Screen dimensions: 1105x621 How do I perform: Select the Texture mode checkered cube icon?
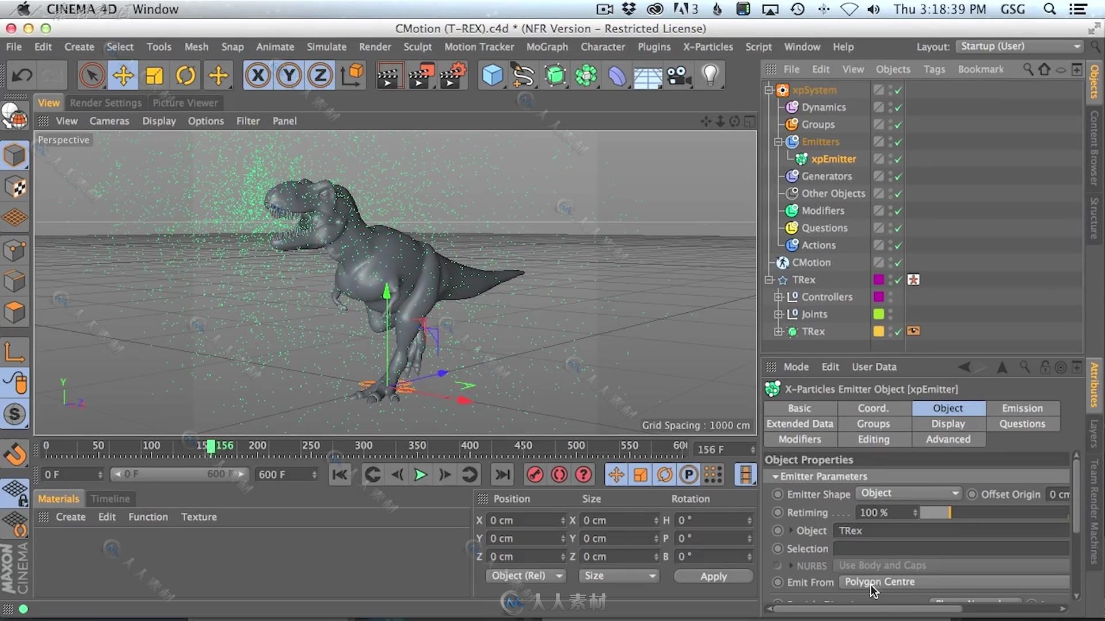(15, 187)
